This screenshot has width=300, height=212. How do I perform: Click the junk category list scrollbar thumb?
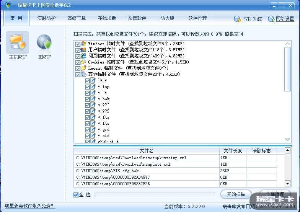tap(287, 69)
